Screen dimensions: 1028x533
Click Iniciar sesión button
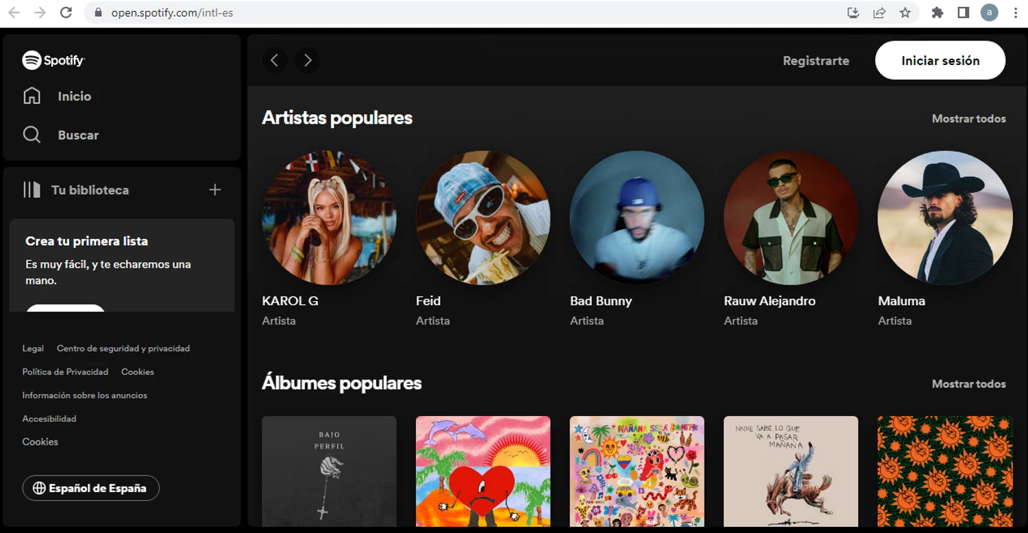(x=940, y=60)
